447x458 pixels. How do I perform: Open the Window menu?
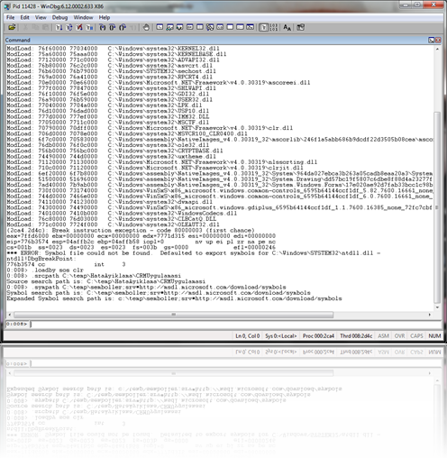coord(83,17)
